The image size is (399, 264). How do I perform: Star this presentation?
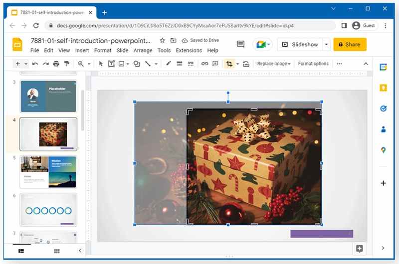pos(162,40)
